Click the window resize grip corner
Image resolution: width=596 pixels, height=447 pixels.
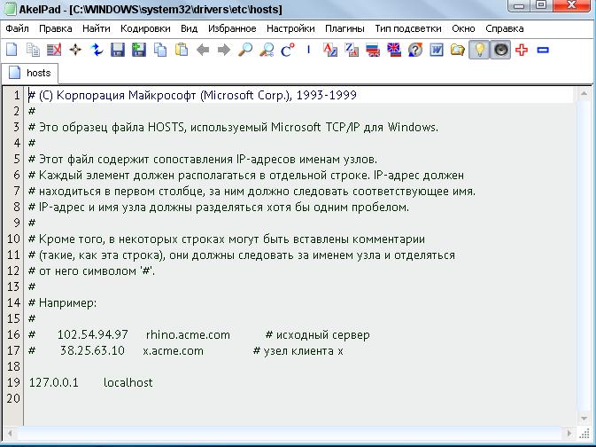[584, 434]
